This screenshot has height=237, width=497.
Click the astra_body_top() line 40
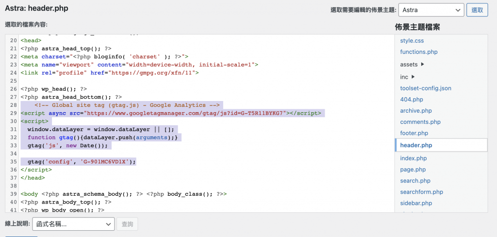click(x=66, y=202)
